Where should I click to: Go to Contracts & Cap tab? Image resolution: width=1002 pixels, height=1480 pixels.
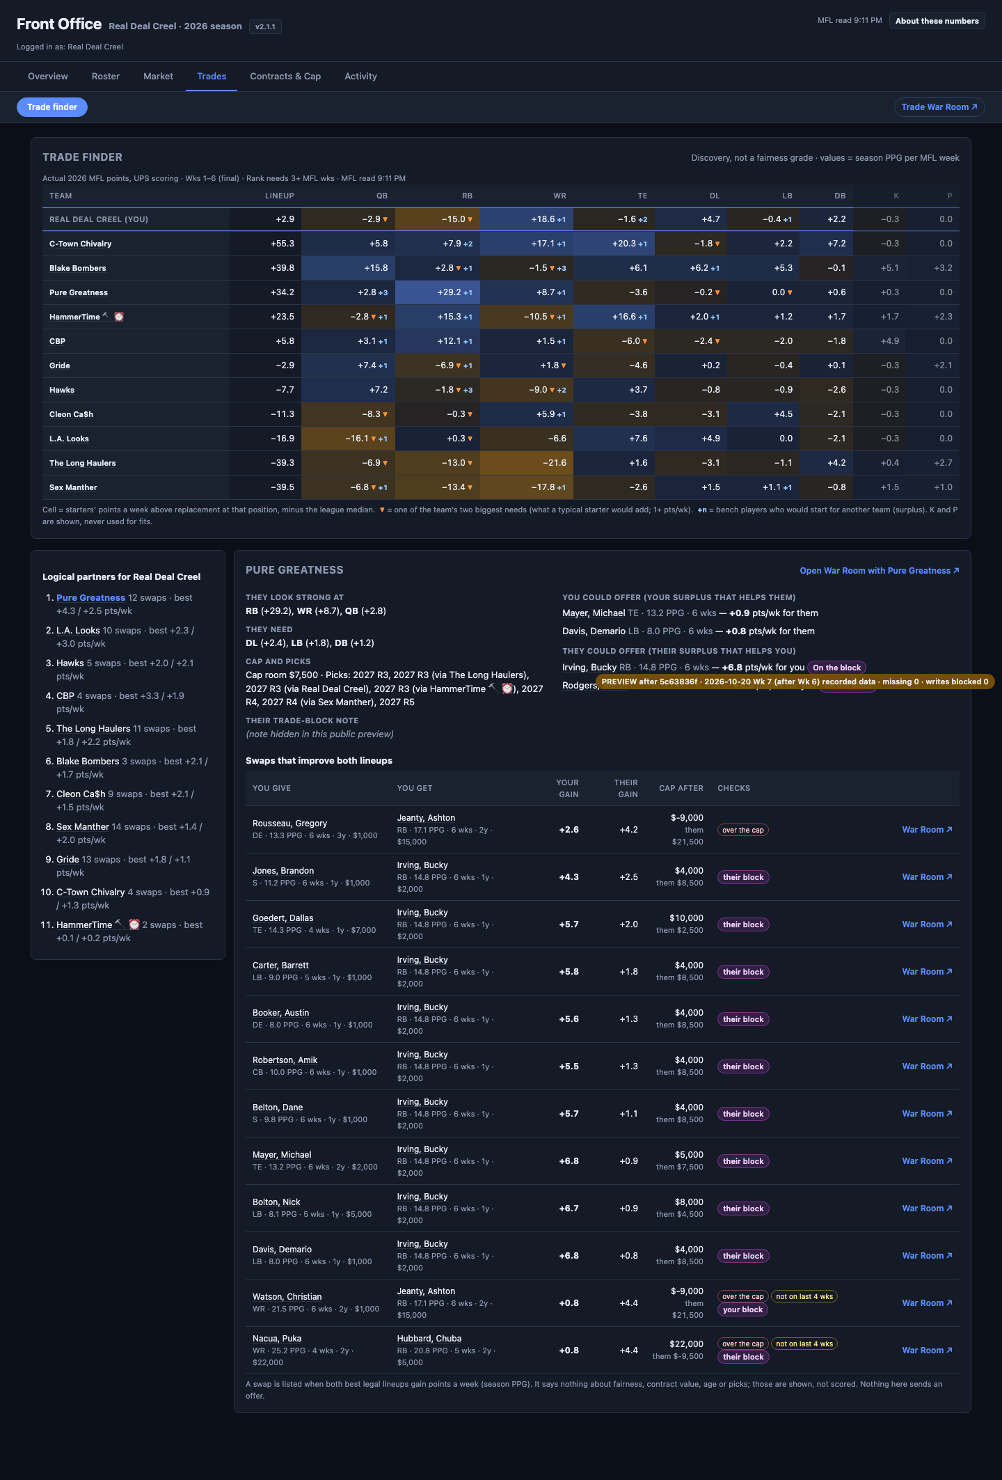[285, 77]
